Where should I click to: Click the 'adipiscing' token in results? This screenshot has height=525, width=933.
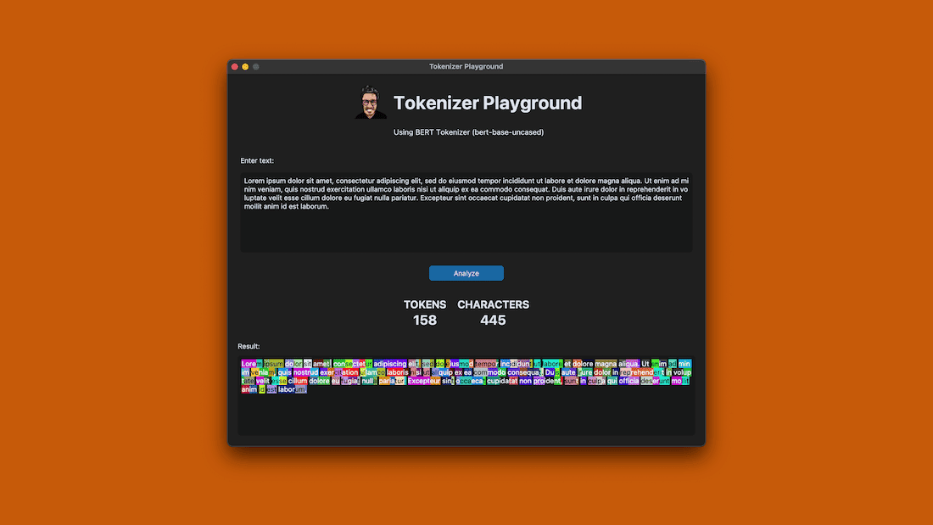390,364
